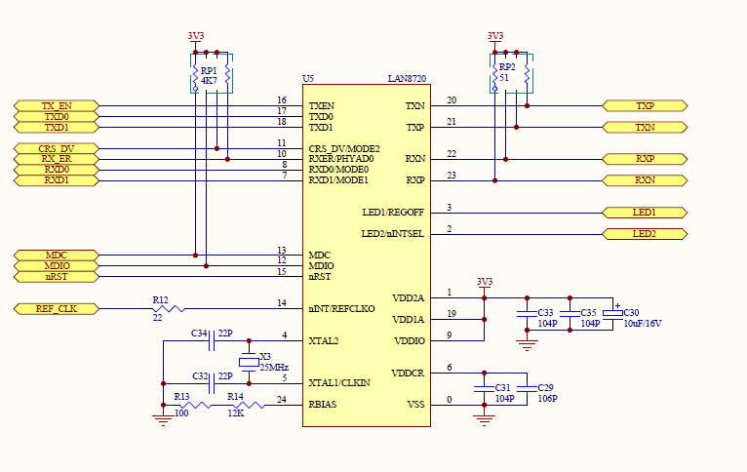Select the X3 crystal symbol

click(249, 362)
